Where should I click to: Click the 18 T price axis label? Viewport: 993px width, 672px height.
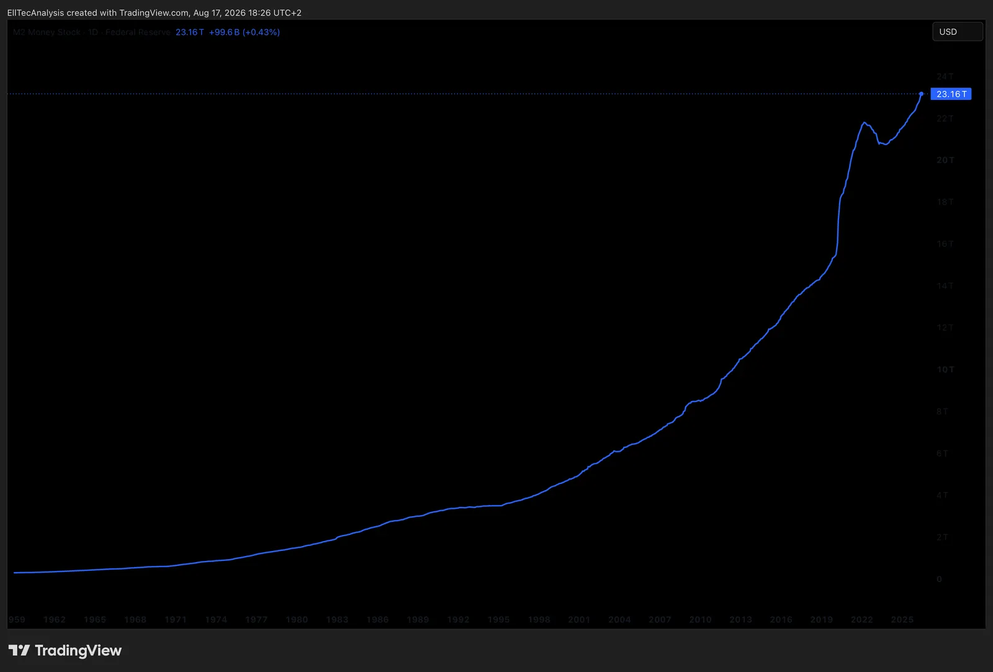(945, 202)
